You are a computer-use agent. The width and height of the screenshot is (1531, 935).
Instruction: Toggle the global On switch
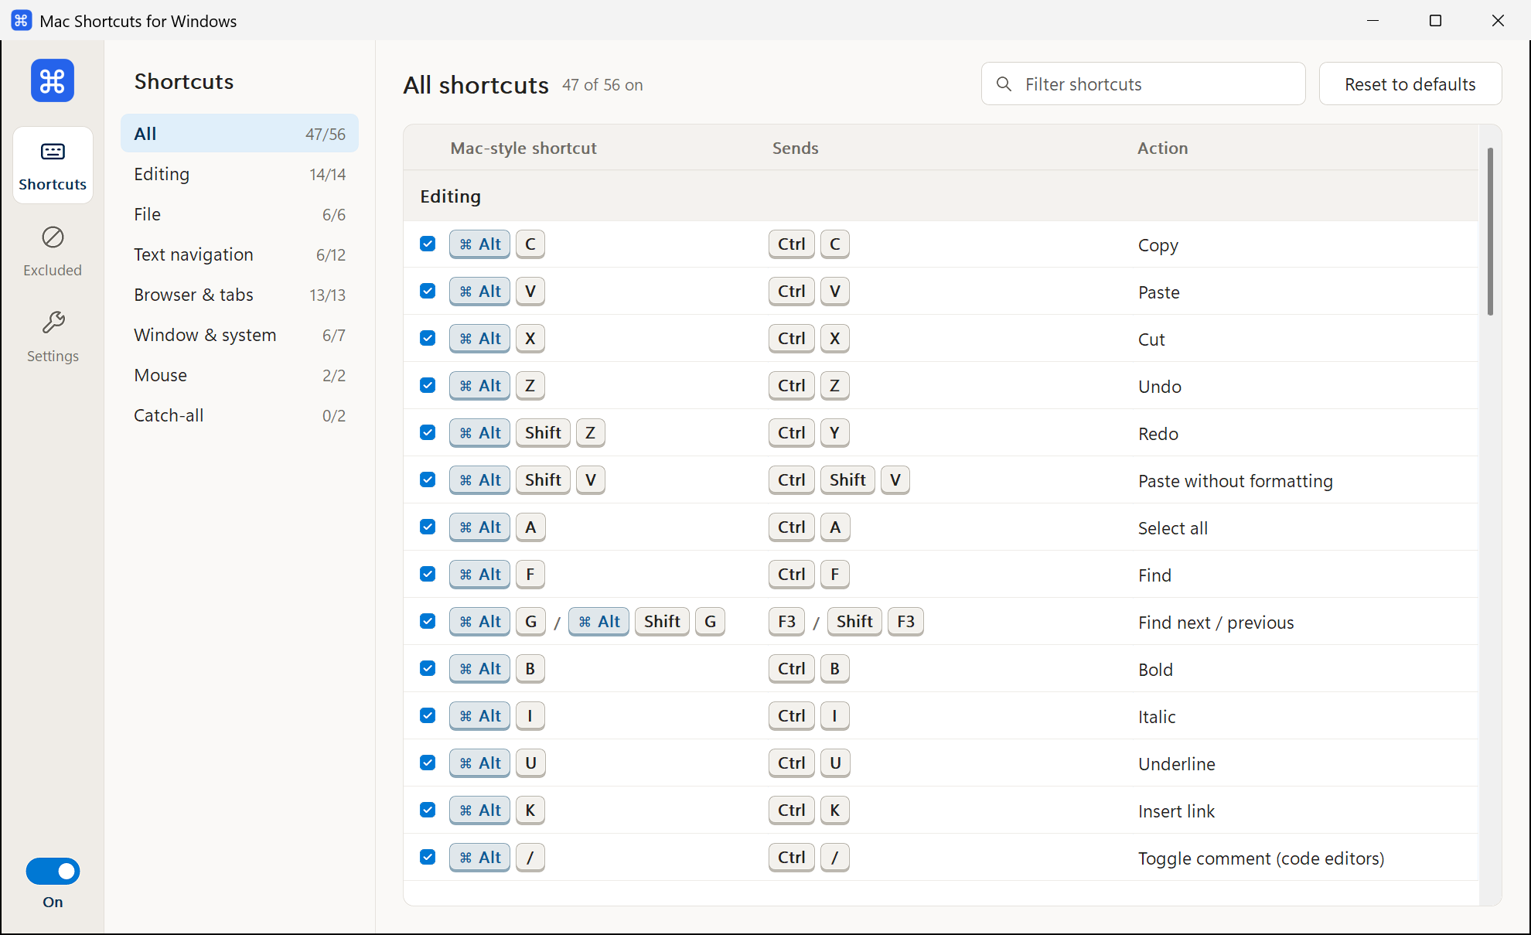53,872
